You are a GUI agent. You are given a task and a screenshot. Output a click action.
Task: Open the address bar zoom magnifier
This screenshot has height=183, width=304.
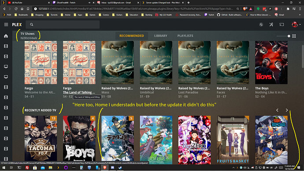pyautogui.click(x=238, y=9)
